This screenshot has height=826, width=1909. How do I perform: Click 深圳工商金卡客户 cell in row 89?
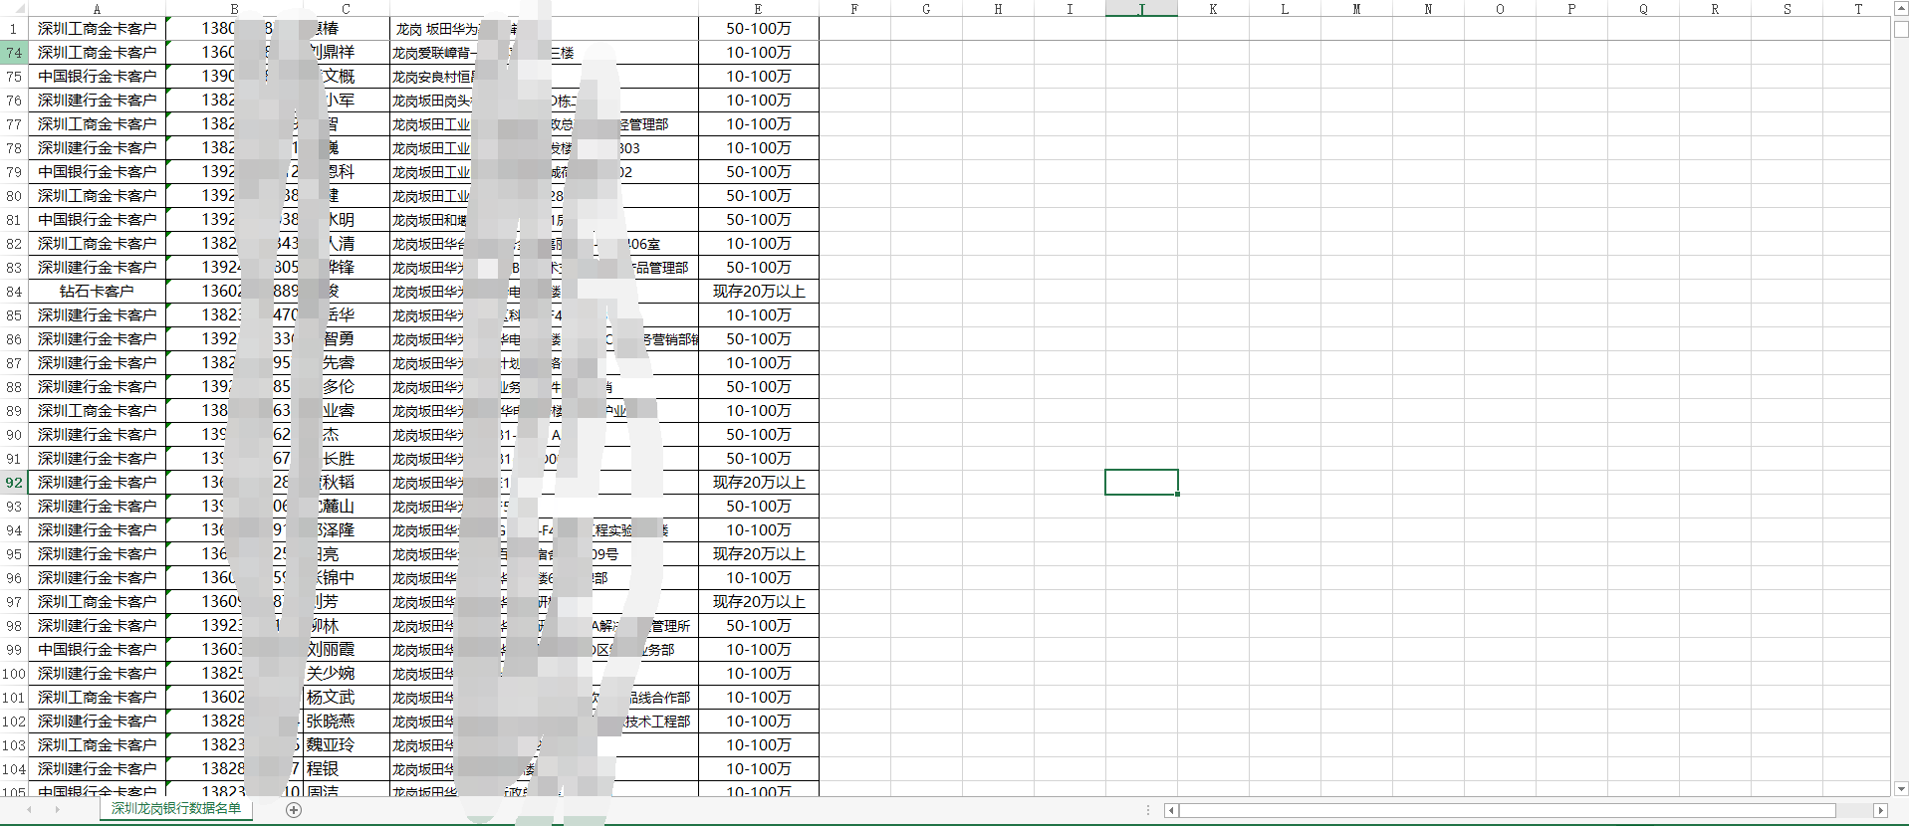pos(97,411)
